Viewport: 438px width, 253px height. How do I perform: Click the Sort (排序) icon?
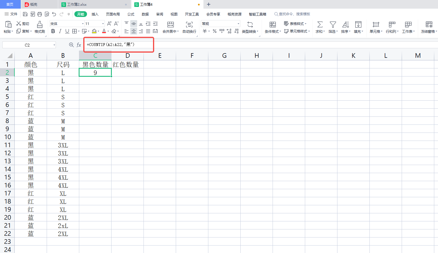(x=345, y=25)
